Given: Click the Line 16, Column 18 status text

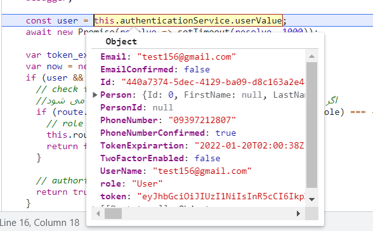Looking at the screenshot, I should click(x=39, y=223).
